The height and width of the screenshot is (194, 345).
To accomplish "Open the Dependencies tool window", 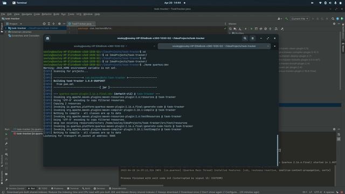I will point(118,189).
